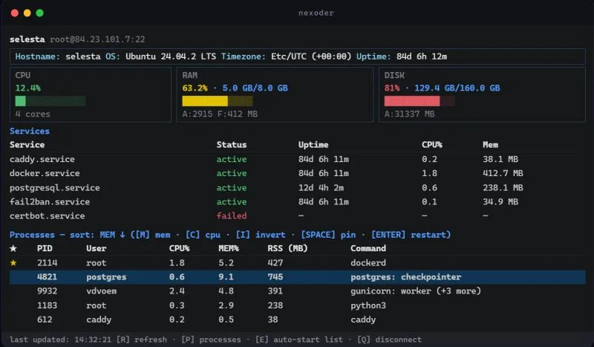Image resolution: width=594 pixels, height=347 pixels.
Task: Click the green CPU usage bar
Action: coord(50,101)
